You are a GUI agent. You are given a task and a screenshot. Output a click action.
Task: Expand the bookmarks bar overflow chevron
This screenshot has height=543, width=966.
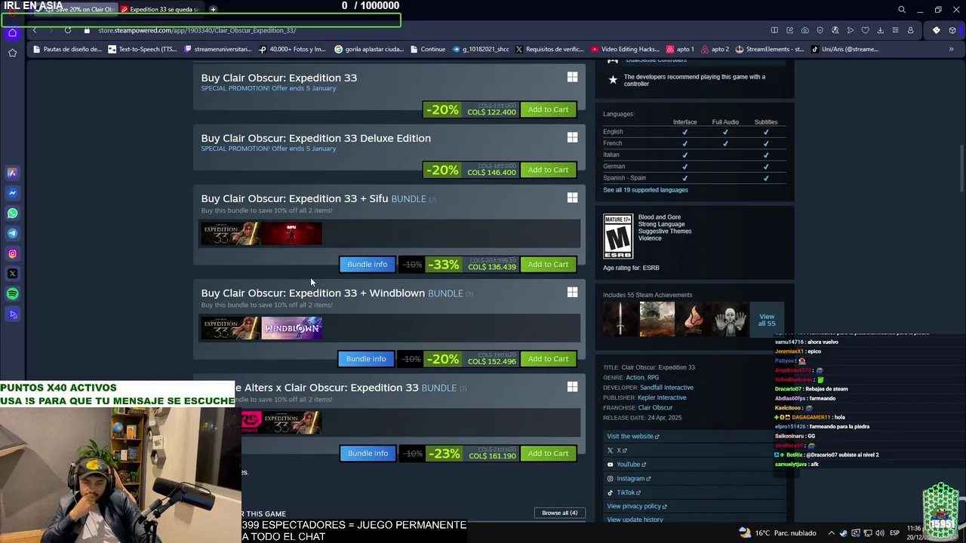coord(951,49)
